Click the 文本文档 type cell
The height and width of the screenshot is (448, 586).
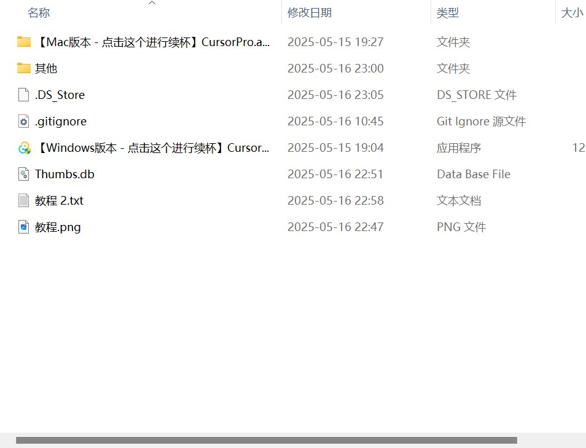pos(459,201)
